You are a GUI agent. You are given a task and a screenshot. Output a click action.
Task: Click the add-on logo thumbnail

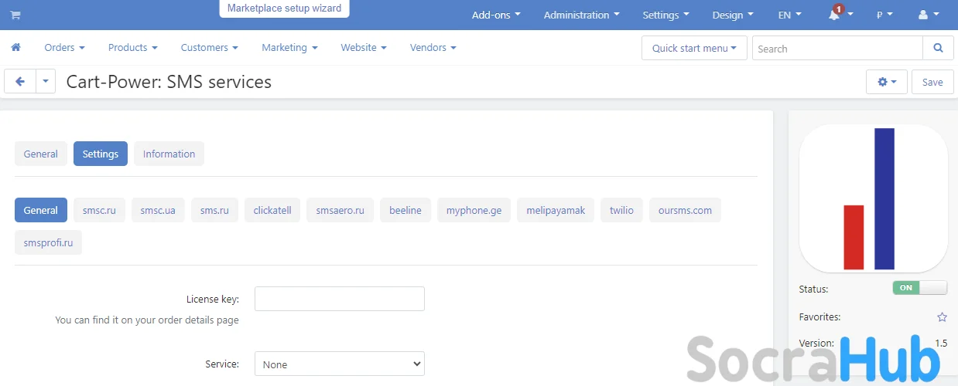tap(873, 198)
